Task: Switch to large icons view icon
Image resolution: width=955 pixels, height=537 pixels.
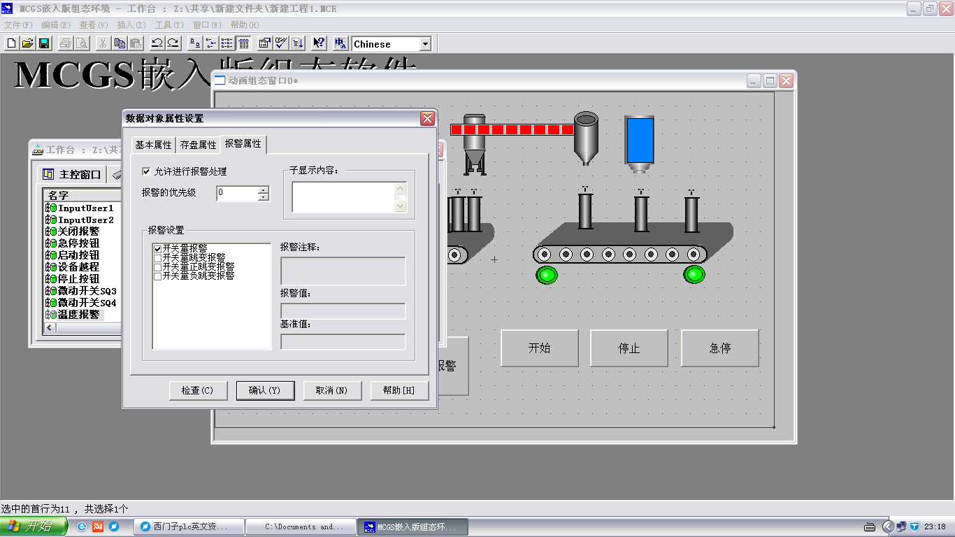Action: pyautogui.click(x=195, y=43)
